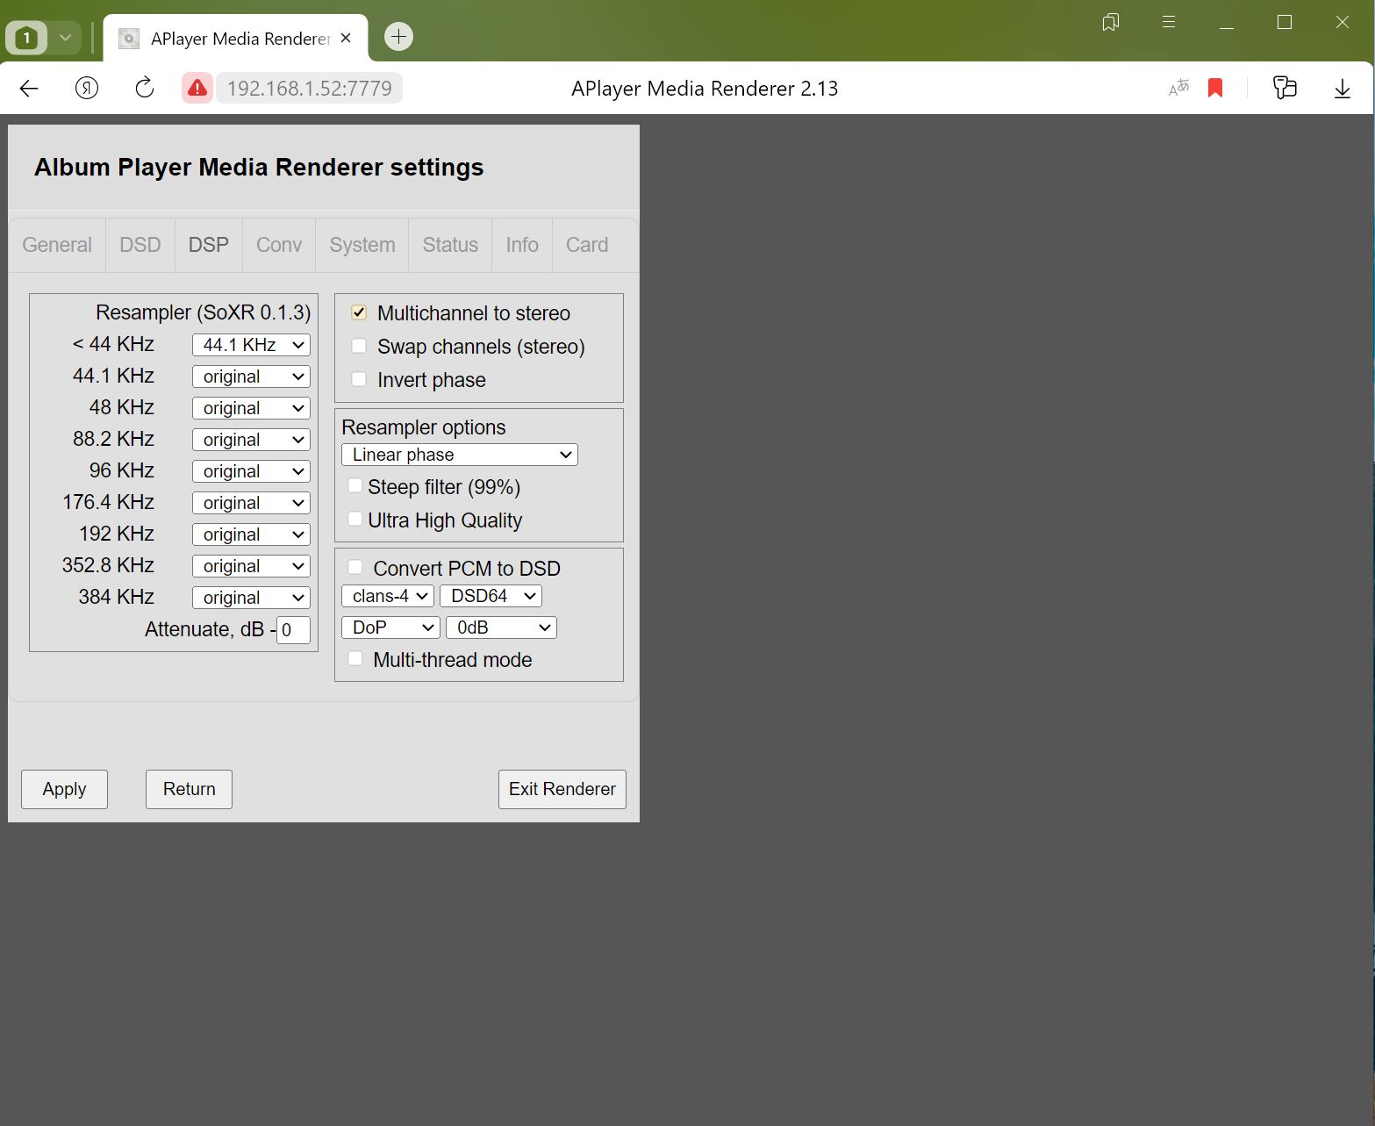Click the red bookmark icon
This screenshot has height=1126, width=1375.
(1215, 88)
